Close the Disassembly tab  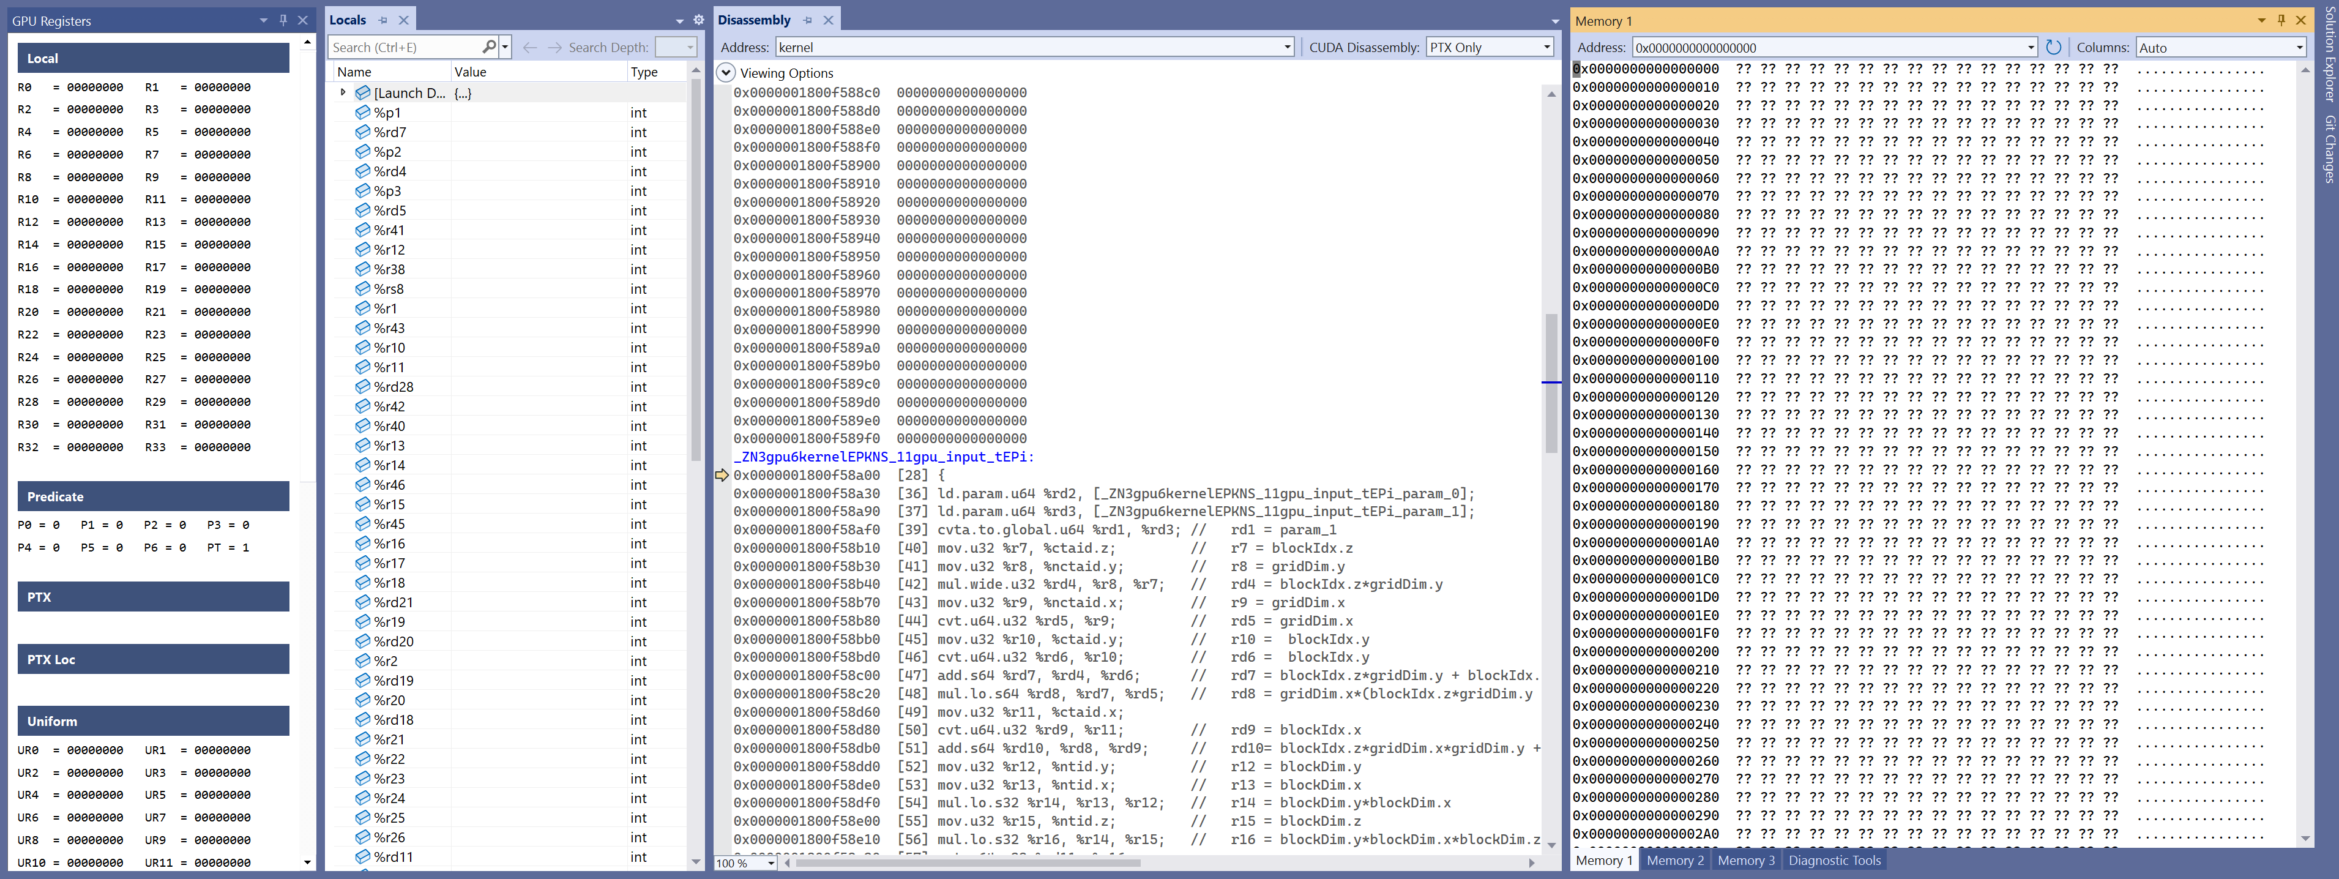tap(828, 20)
